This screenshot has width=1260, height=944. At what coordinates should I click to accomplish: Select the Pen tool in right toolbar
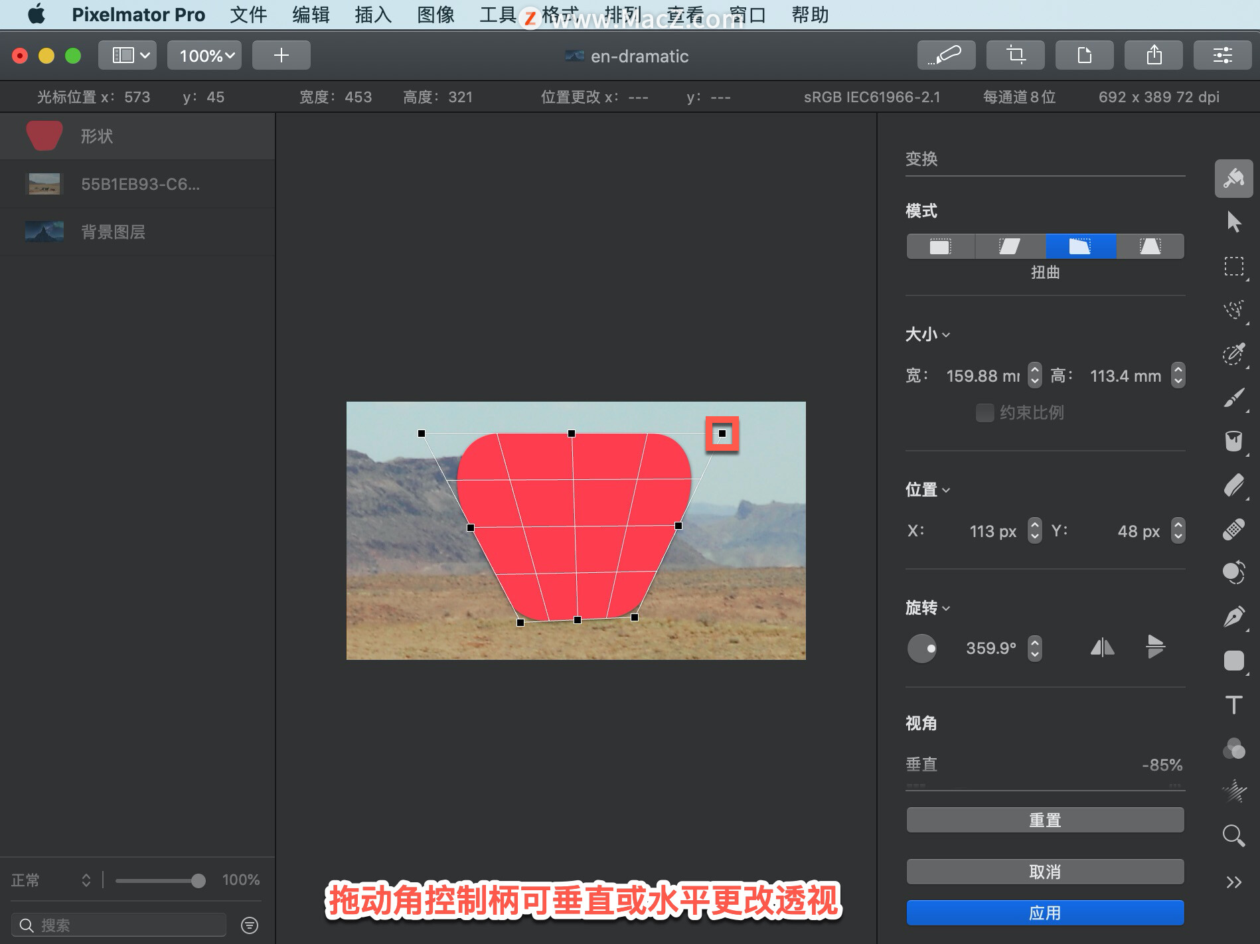(1233, 617)
